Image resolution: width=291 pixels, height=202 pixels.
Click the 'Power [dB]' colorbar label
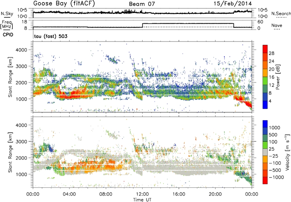click(278, 77)
